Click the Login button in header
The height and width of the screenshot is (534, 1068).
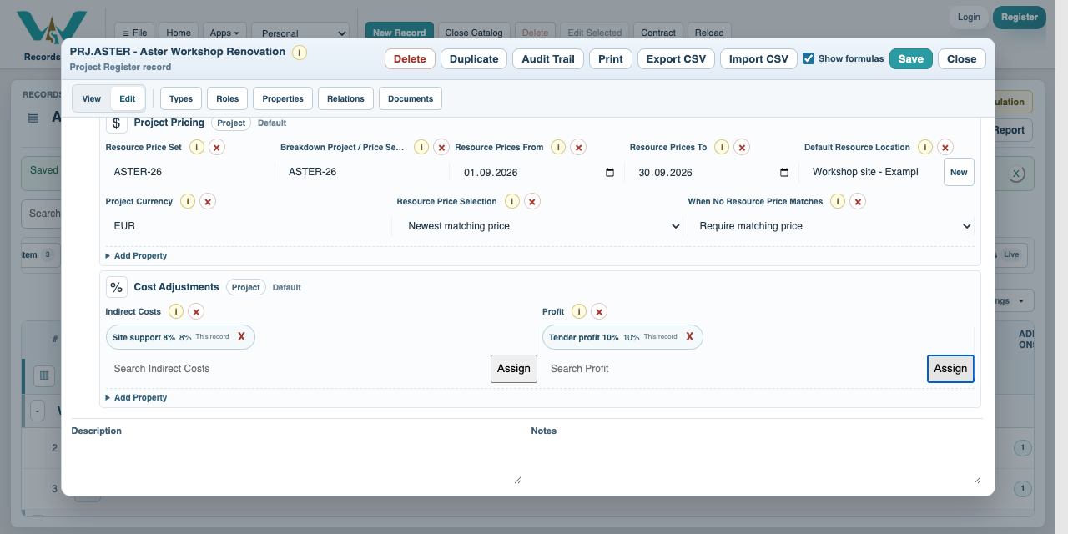click(969, 18)
